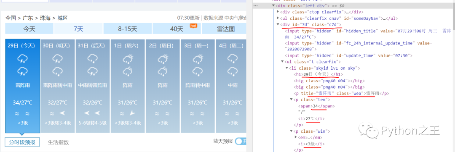Click second wind direction arrow in 30日 card

click(62, 113)
